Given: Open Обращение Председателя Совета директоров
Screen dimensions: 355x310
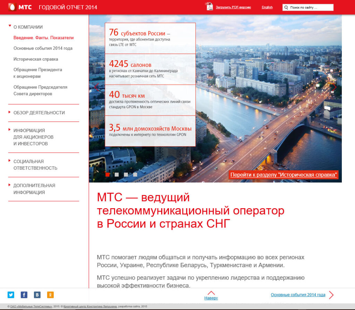Looking at the screenshot, I should pos(40,90).
